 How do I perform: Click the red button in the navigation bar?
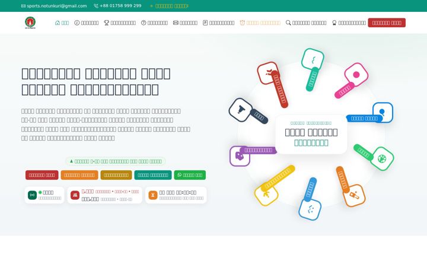tap(387, 23)
